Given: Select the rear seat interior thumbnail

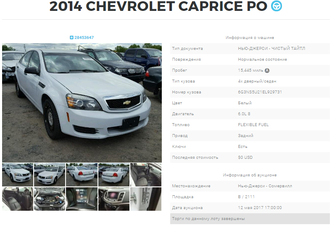Looking at the screenshot, I should tap(18, 199).
